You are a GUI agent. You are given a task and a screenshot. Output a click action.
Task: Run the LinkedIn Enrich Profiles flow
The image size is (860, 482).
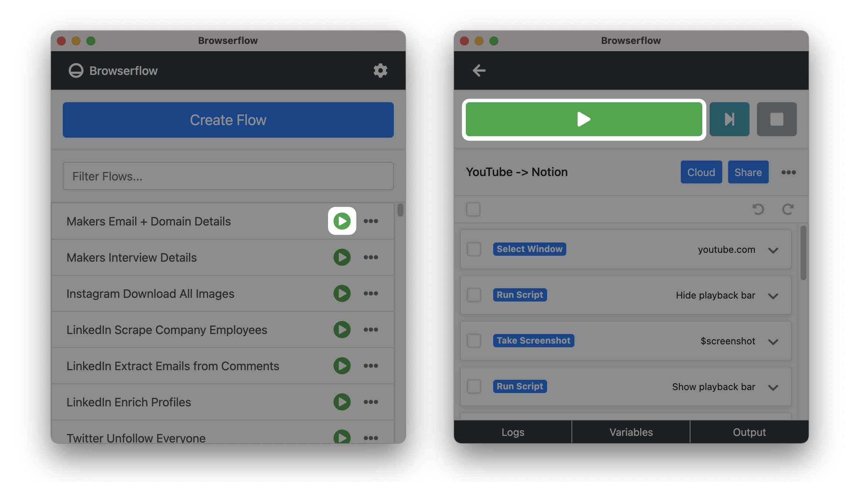click(342, 402)
